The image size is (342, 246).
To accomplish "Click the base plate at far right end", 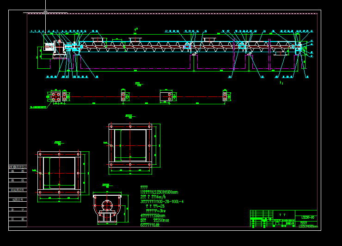I will tap(226, 96).
